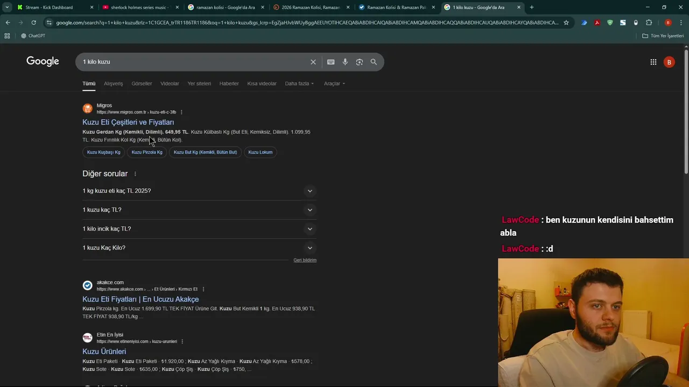Open the Adobe Acrobat extension icon
The height and width of the screenshot is (387, 689).
[597, 23]
